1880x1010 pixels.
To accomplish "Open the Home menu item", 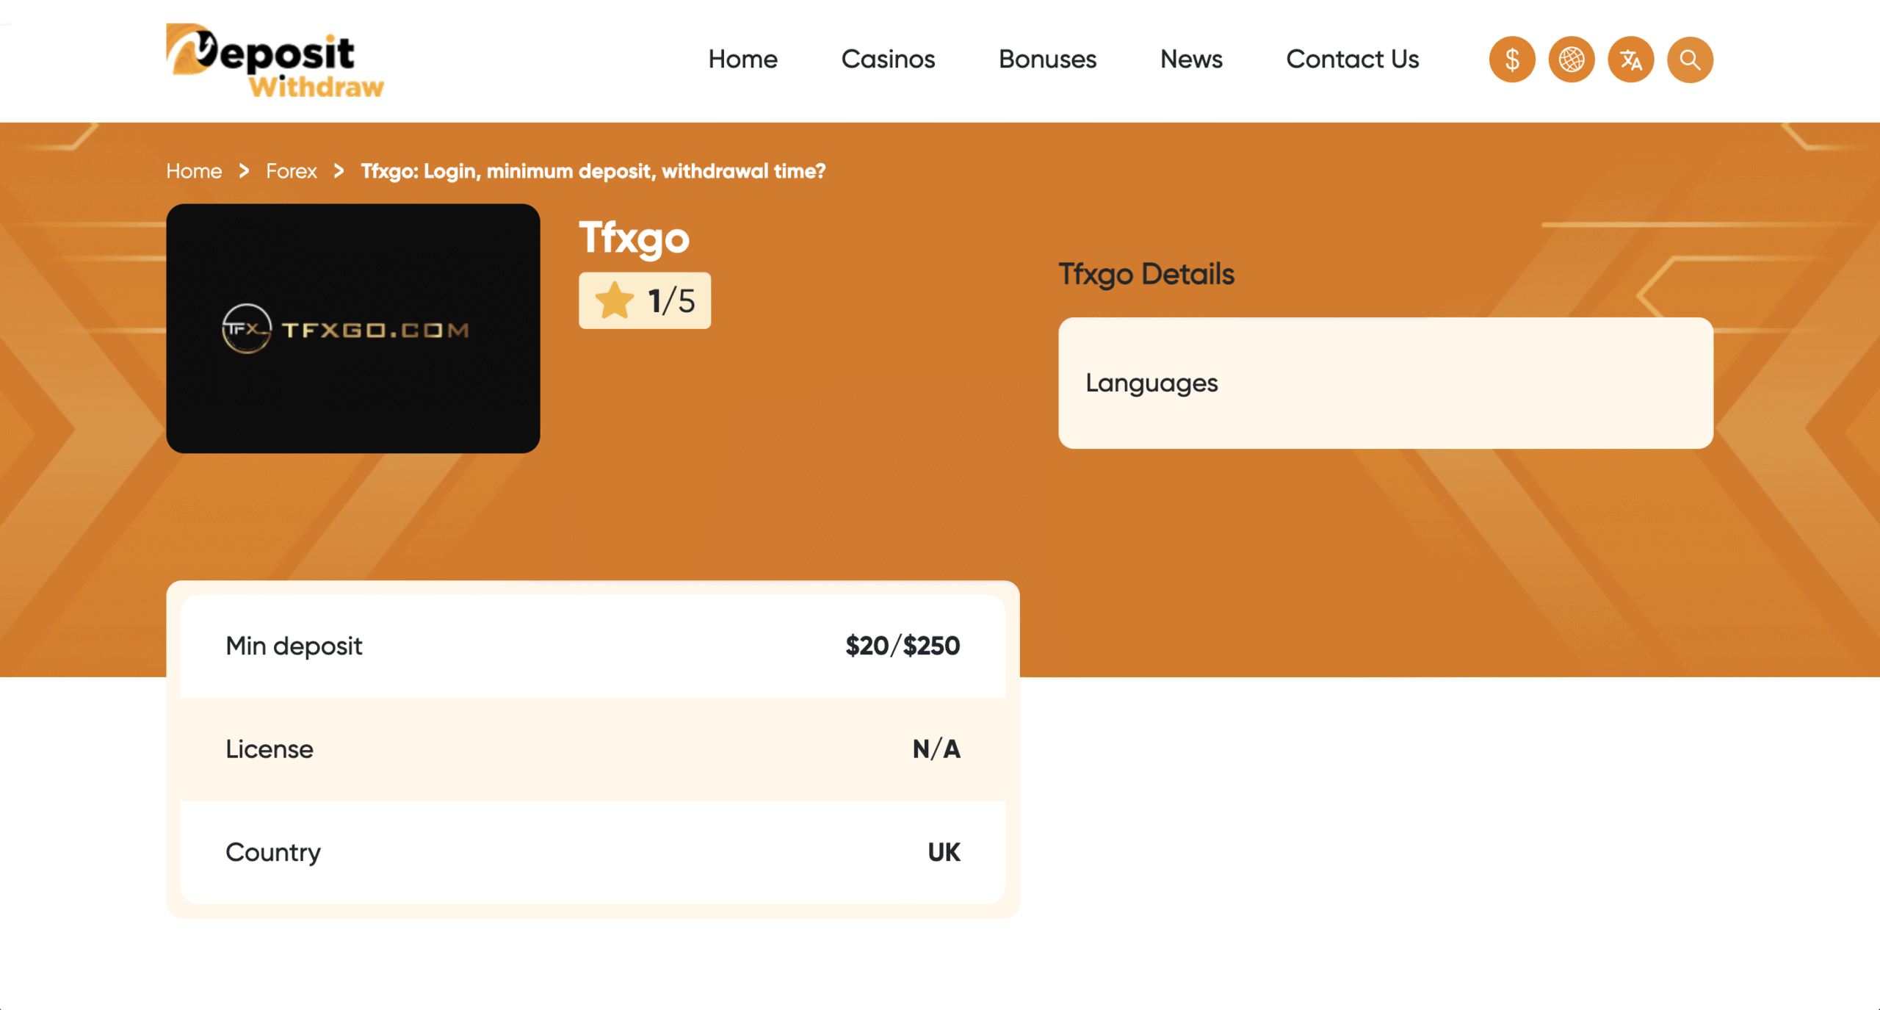I will coord(742,59).
